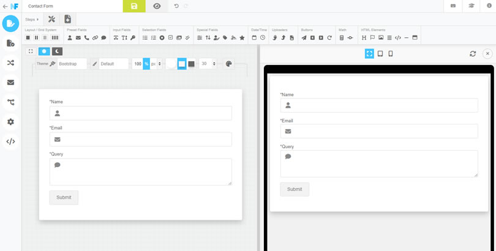Viewport: 496px width, 251px height.
Task: Add a date calendar field
Action: click(254, 37)
